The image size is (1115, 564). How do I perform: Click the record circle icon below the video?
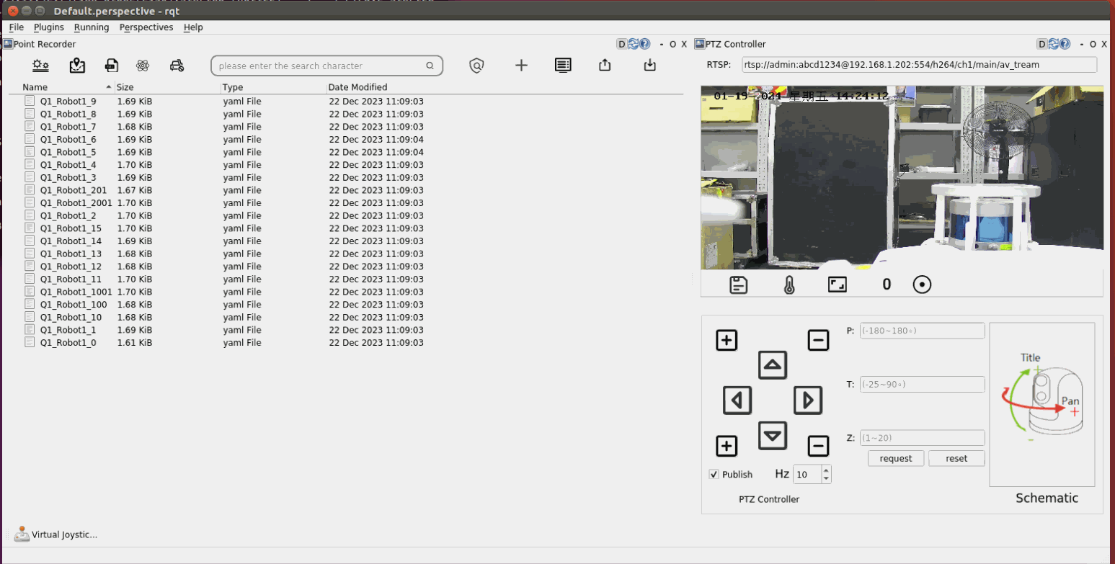point(922,285)
